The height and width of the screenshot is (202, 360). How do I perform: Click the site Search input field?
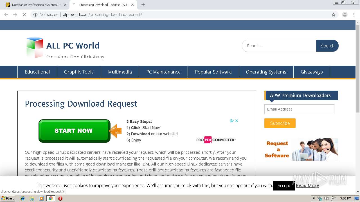(279, 46)
